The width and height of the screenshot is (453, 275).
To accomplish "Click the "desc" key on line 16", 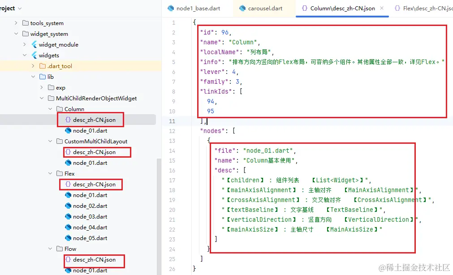I will click(x=225, y=170).
